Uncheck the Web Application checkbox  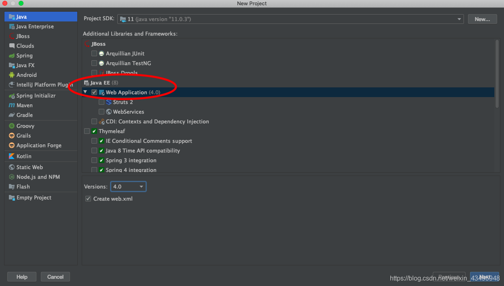click(x=94, y=93)
